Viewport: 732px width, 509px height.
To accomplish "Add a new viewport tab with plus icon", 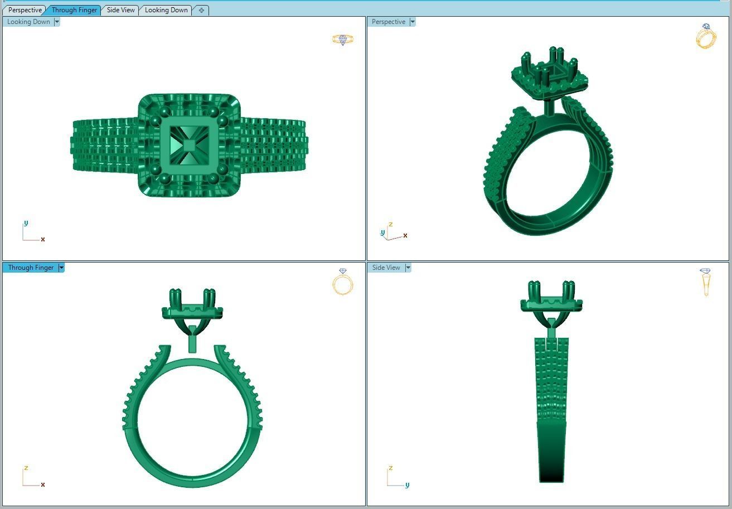I will pyautogui.click(x=202, y=10).
